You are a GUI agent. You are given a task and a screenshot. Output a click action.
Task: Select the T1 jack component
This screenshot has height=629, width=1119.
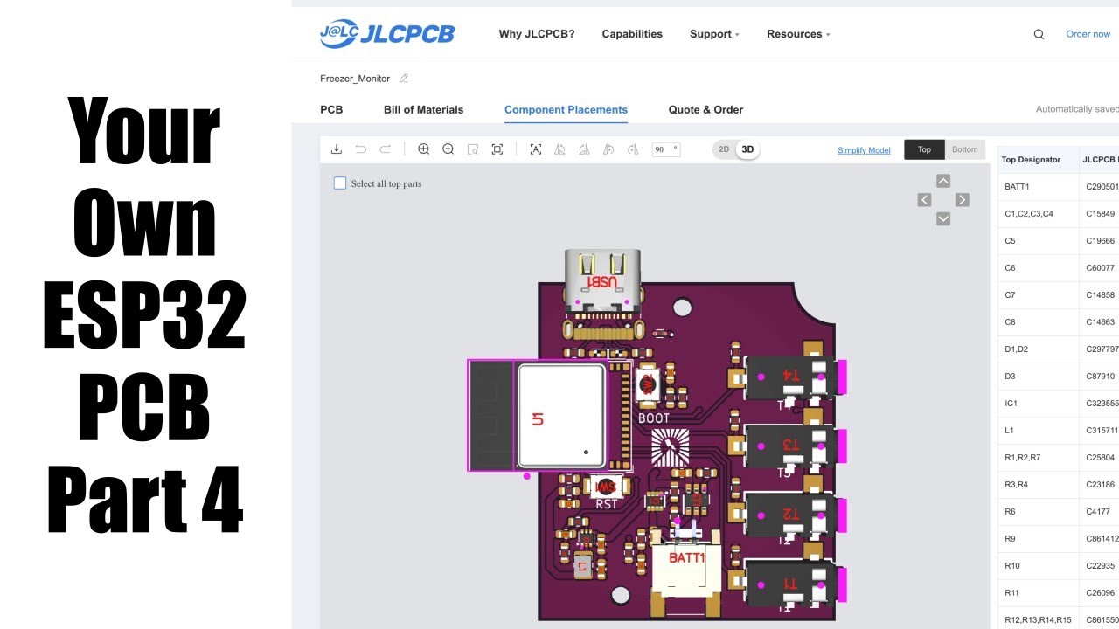[789, 584]
